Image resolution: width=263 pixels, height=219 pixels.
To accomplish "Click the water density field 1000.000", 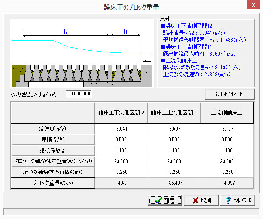I will point(79,94).
